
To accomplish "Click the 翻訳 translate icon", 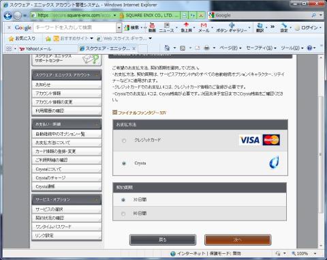I will coord(260,27).
